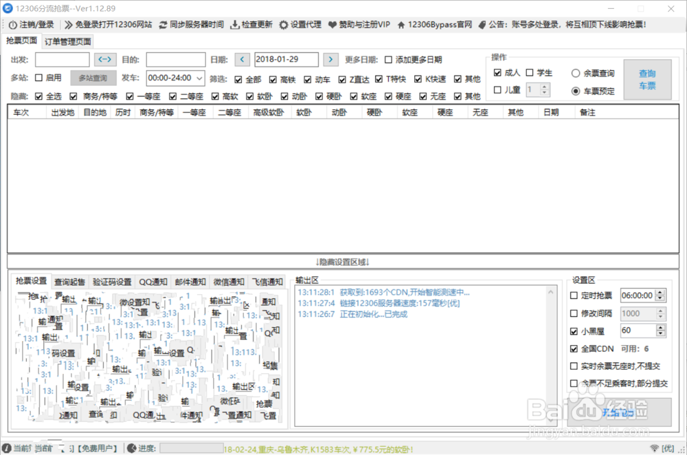Expand departure time 00:00-24:00 dropdown
Viewport: 687px width, 455px height.
[x=199, y=78]
